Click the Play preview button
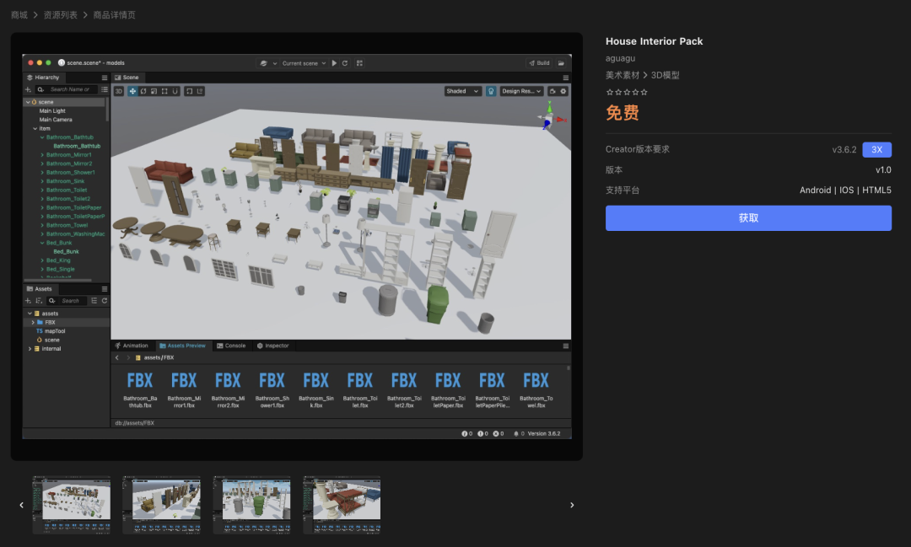Viewport: 911px width, 547px height. [334, 63]
